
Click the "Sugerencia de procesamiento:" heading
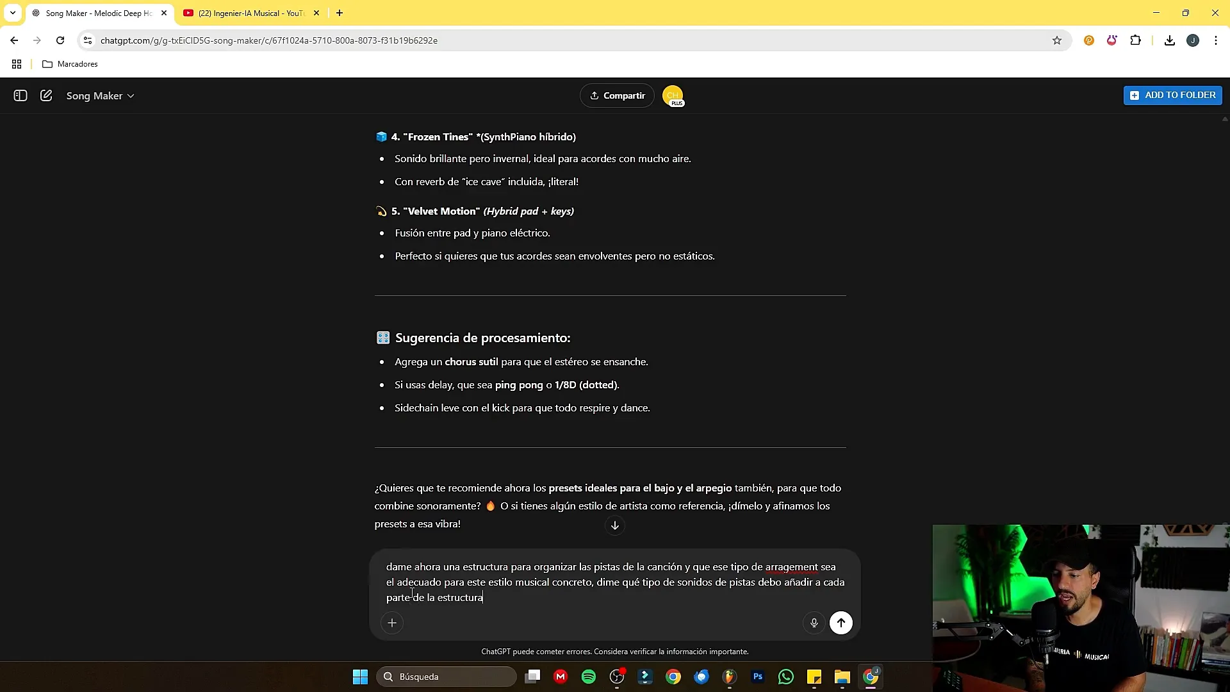[482, 338]
